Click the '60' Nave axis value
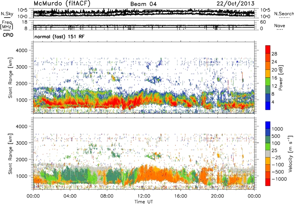Screen dimensions: 294x204 coord(263,22)
